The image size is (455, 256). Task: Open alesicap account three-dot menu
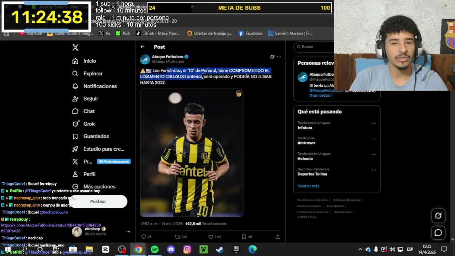[x=128, y=231]
